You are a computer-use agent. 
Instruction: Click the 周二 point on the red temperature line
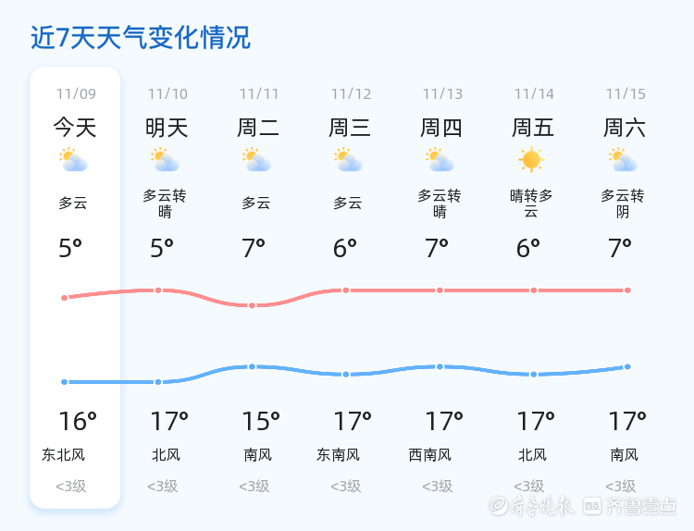tap(252, 305)
